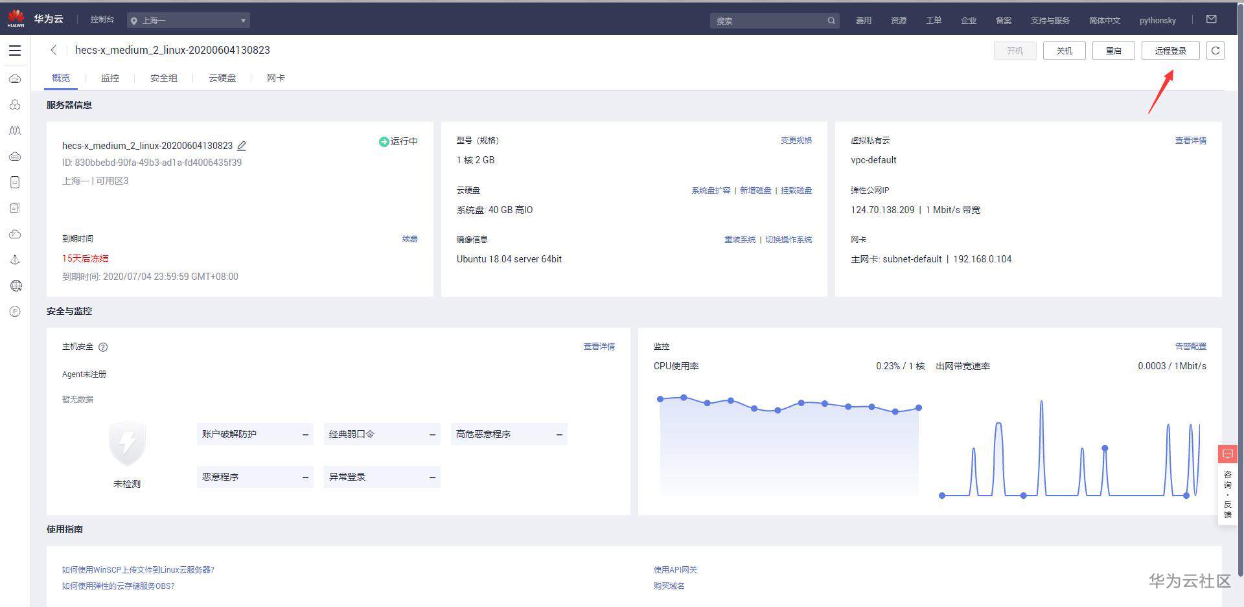The height and width of the screenshot is (607, 1244).
Task: Click the 重启 button
Action: (1114, 51)
